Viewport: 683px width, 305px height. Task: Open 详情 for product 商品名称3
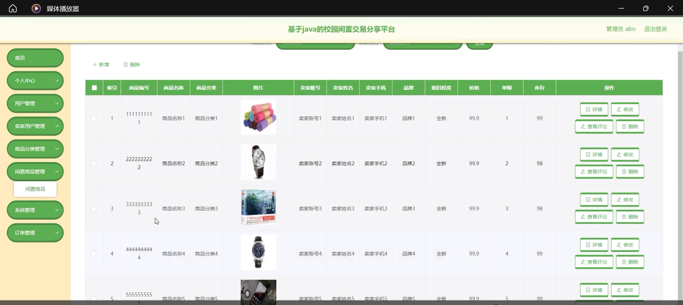594,200
